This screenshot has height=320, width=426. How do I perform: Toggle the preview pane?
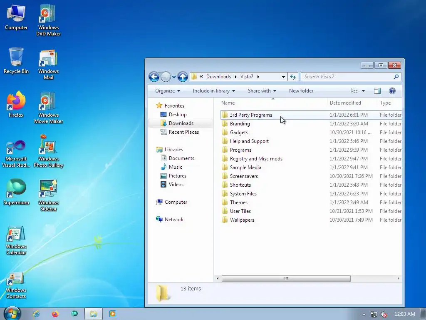click(377, 91)
